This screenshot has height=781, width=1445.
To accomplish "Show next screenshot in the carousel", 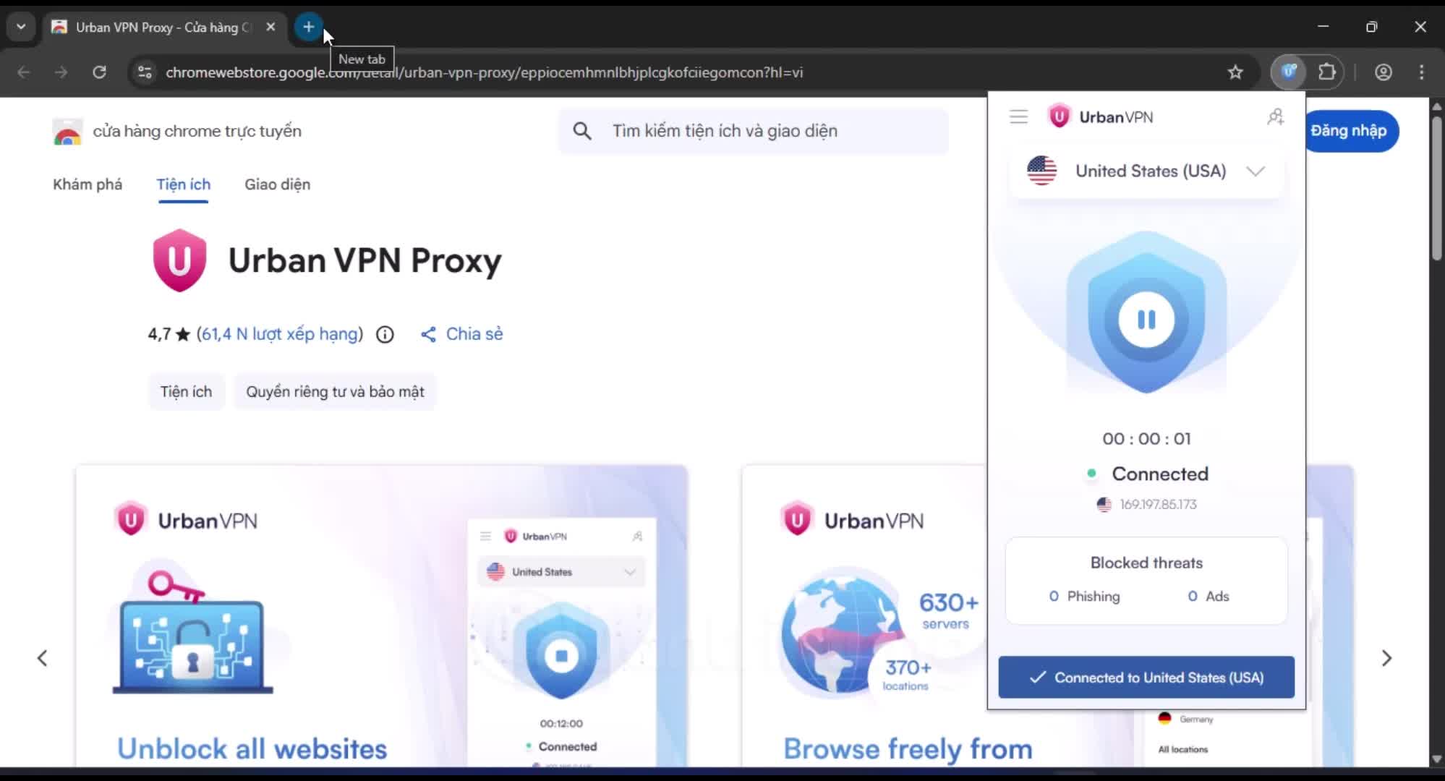I will click(1386, 658).
